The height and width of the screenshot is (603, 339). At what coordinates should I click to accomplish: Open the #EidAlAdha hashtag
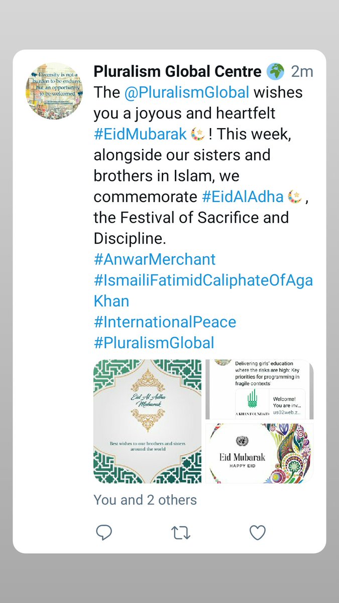tap(243, 196)
